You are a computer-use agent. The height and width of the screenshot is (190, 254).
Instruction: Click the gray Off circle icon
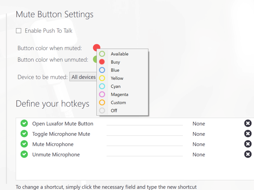point(102,111)
